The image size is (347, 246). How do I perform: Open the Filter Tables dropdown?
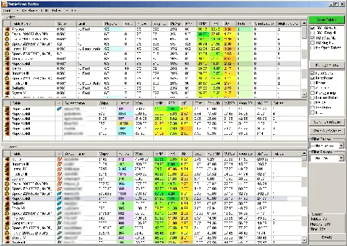(x=342, y=146)
